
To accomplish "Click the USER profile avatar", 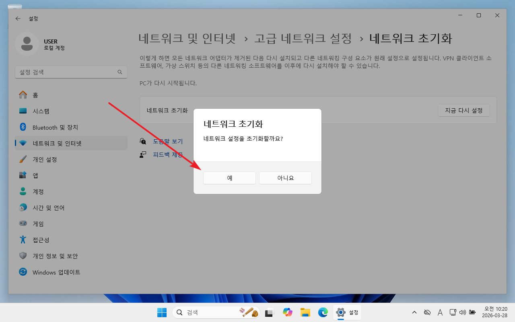I will click(27, 44).
